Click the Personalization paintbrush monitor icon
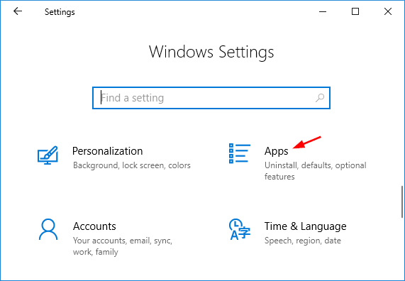The image size is (405, 281). tap(48, 155)
